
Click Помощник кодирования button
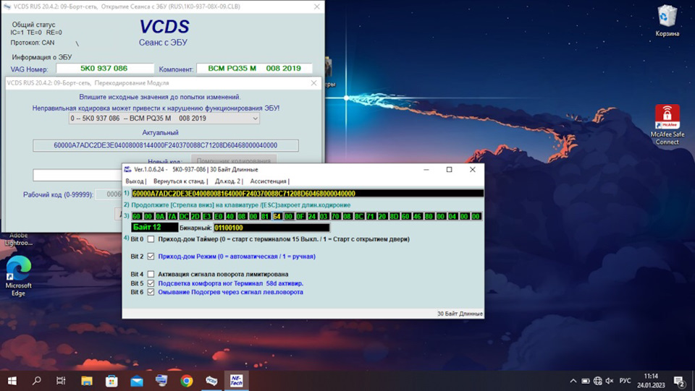click(x=234, y=160)
